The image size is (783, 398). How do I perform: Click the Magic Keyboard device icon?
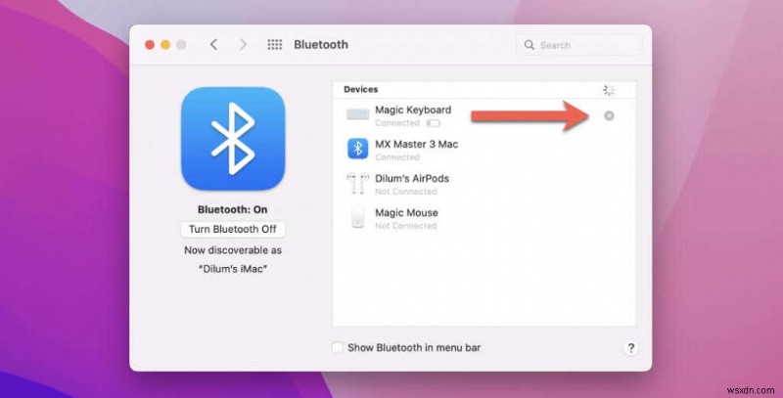tap(357, 114)
